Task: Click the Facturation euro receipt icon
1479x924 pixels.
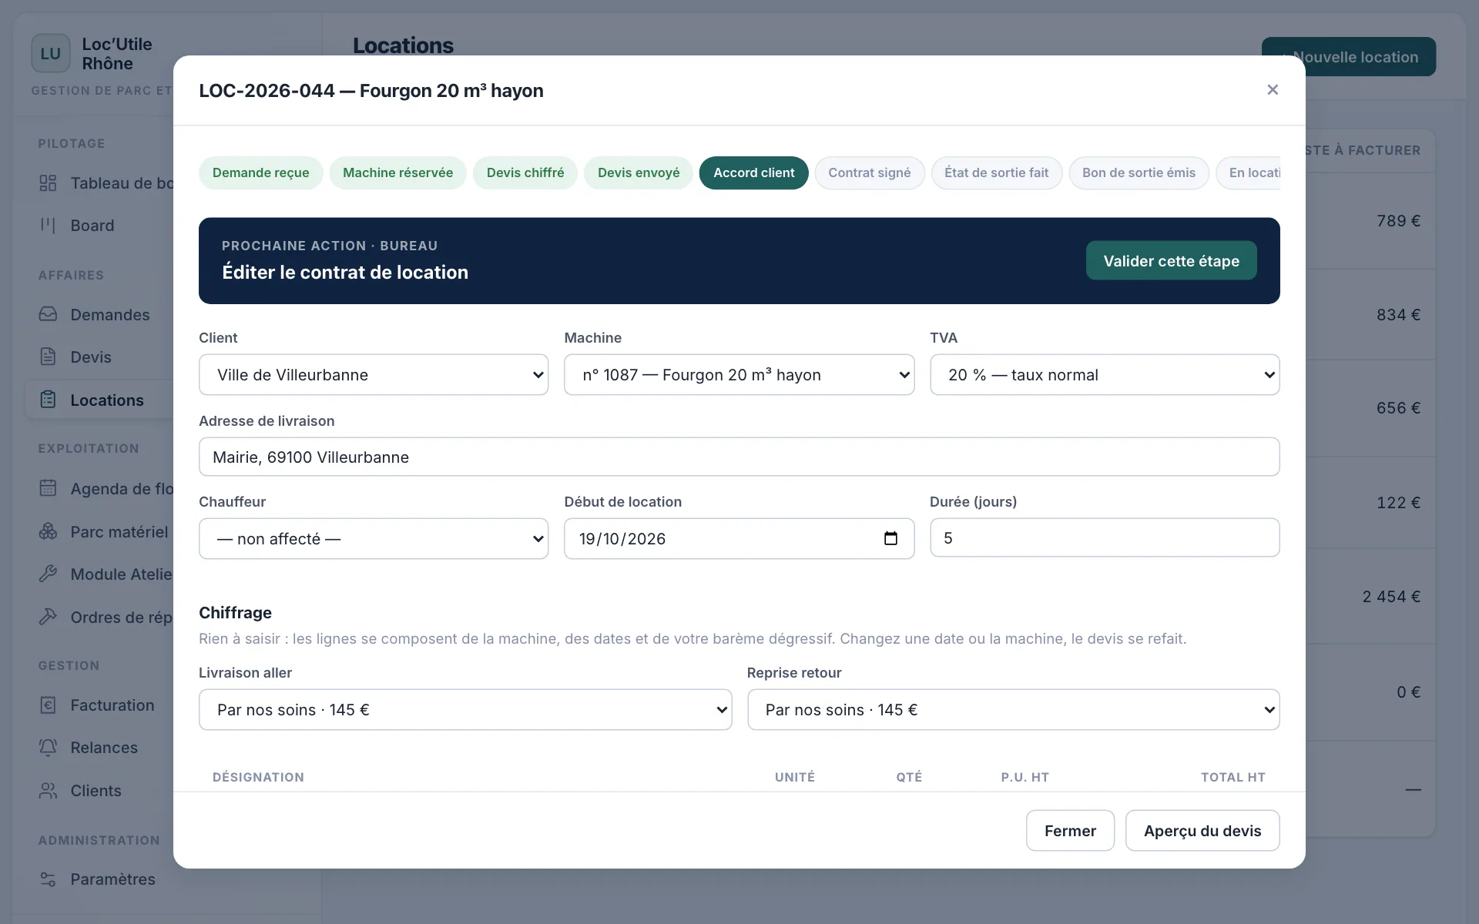Action: coord(48,705)
